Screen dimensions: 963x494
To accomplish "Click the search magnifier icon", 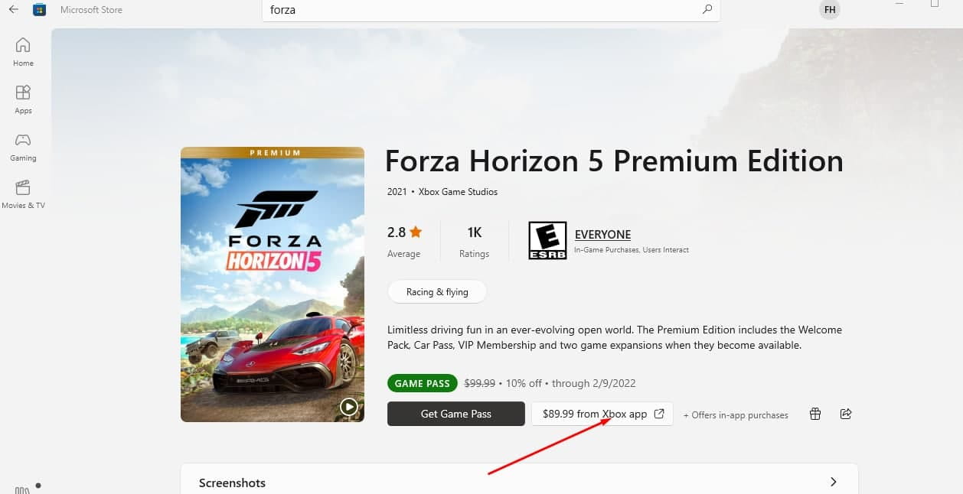I will [707, 10].
